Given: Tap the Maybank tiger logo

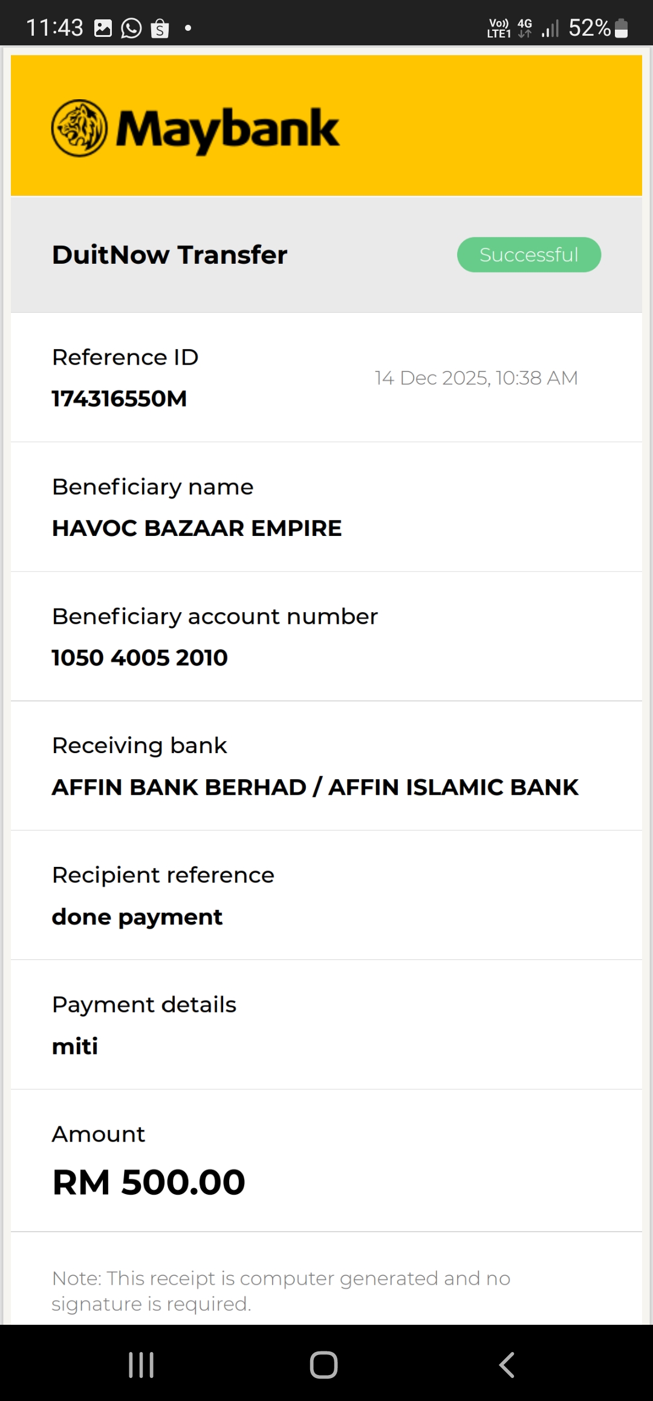Looking at the screenshot, I should click(79, 128).
